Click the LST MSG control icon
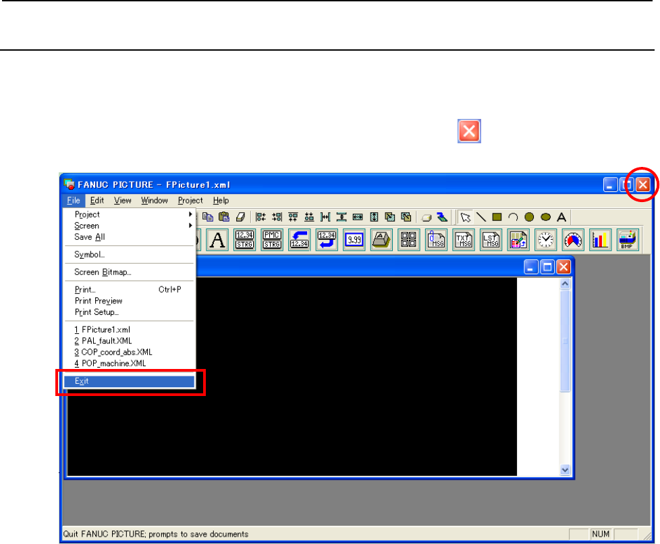Screen dimensions: 660x544 coord(491,240)
